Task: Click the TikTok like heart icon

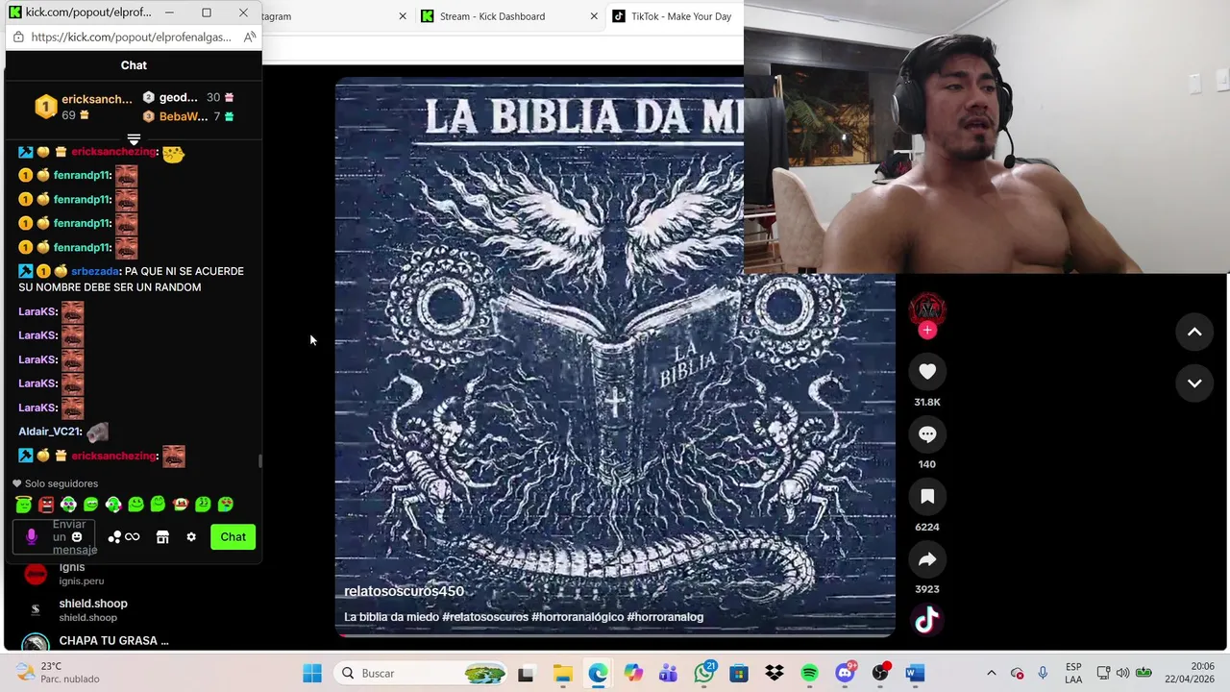Action: coord(927,372)
